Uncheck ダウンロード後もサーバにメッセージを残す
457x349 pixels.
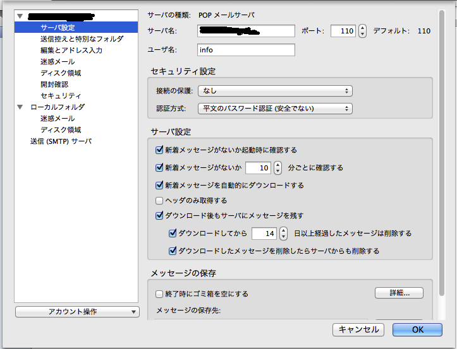coord(160,216)
